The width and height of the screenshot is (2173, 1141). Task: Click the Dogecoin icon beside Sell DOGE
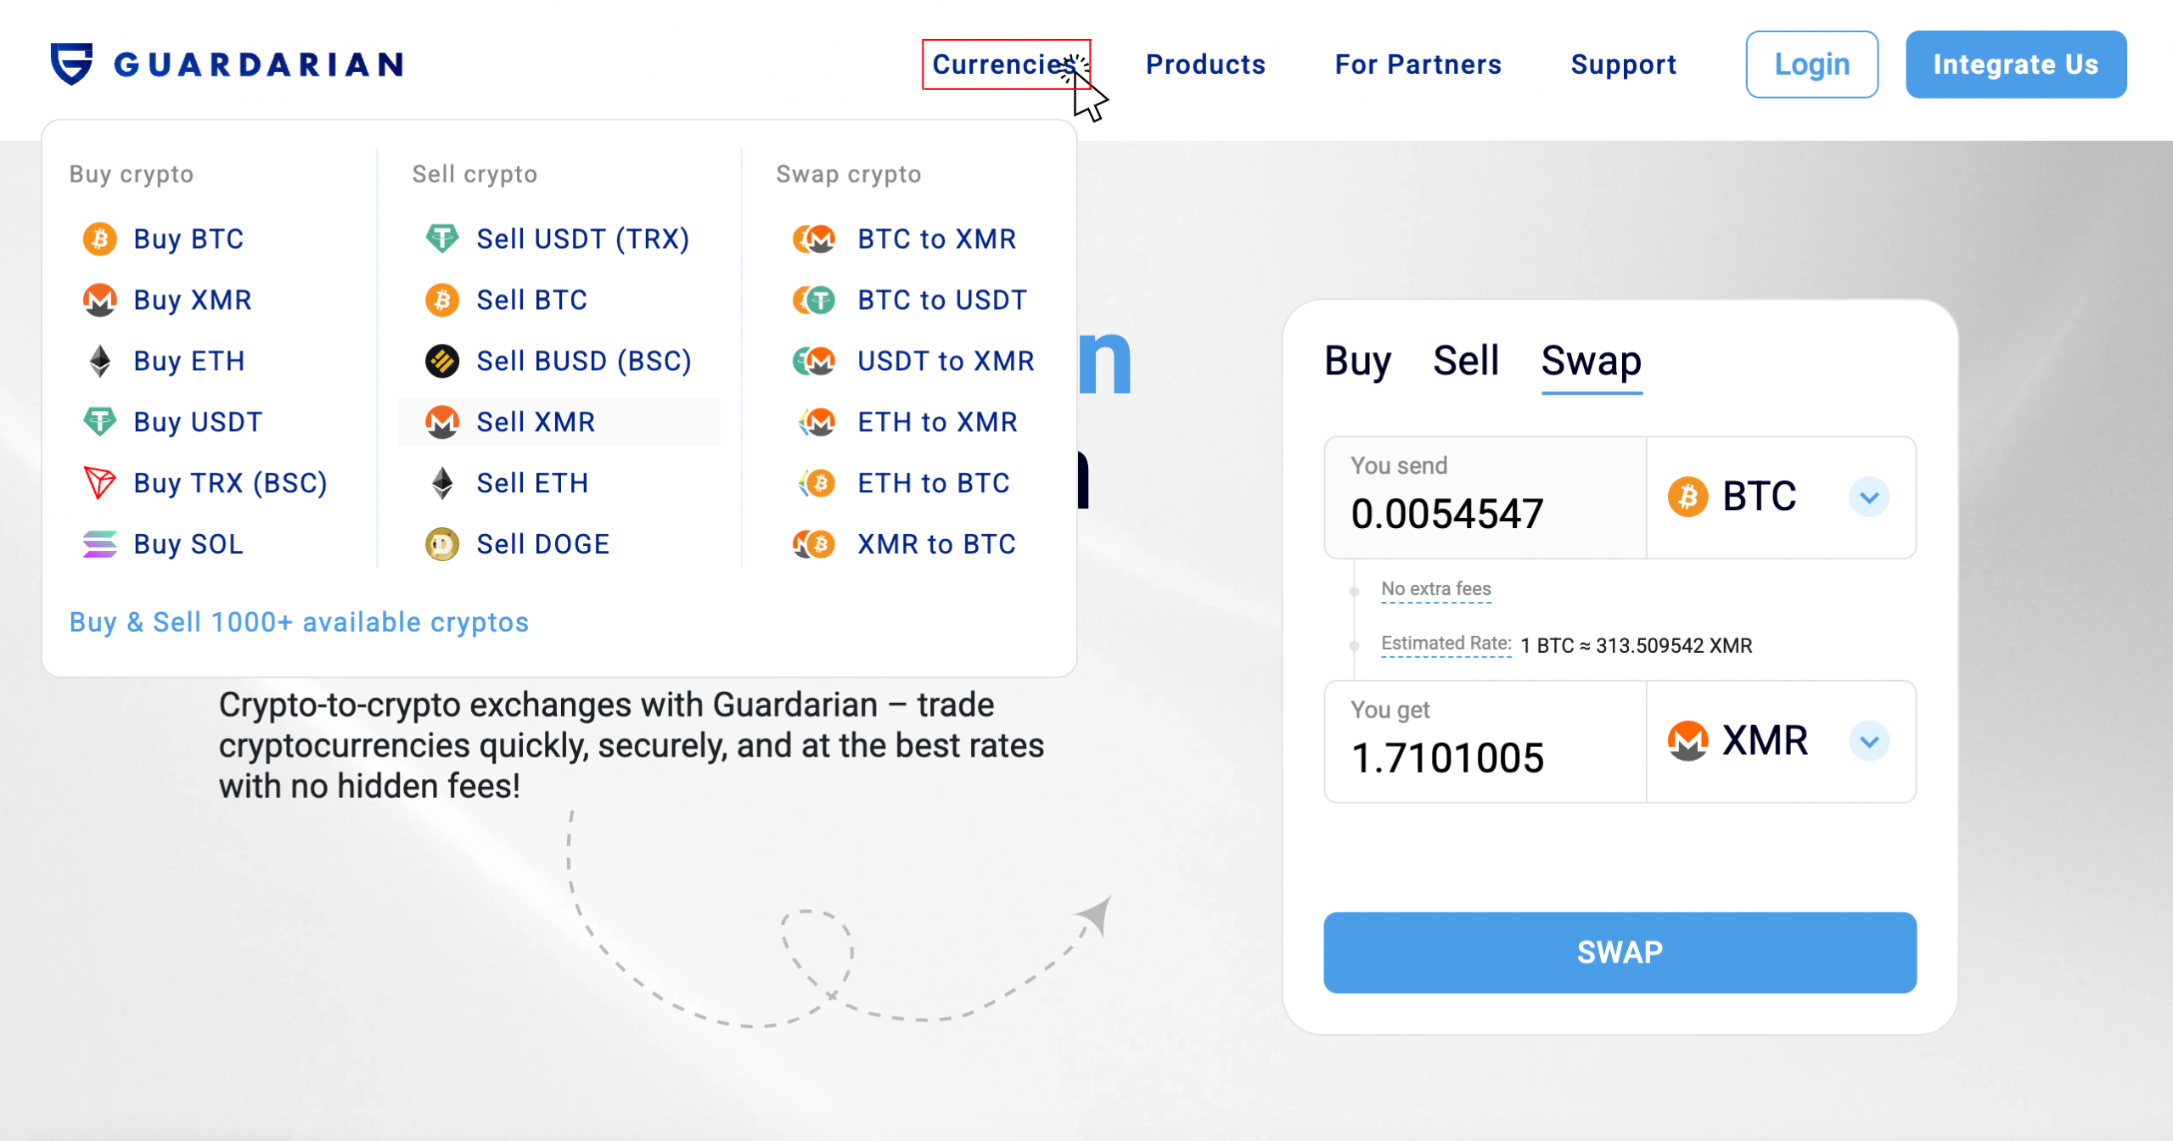[x=442, y=544]
